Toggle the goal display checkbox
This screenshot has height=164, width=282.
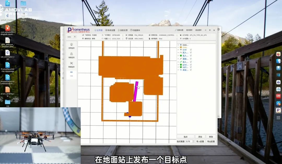click(191, 65)
